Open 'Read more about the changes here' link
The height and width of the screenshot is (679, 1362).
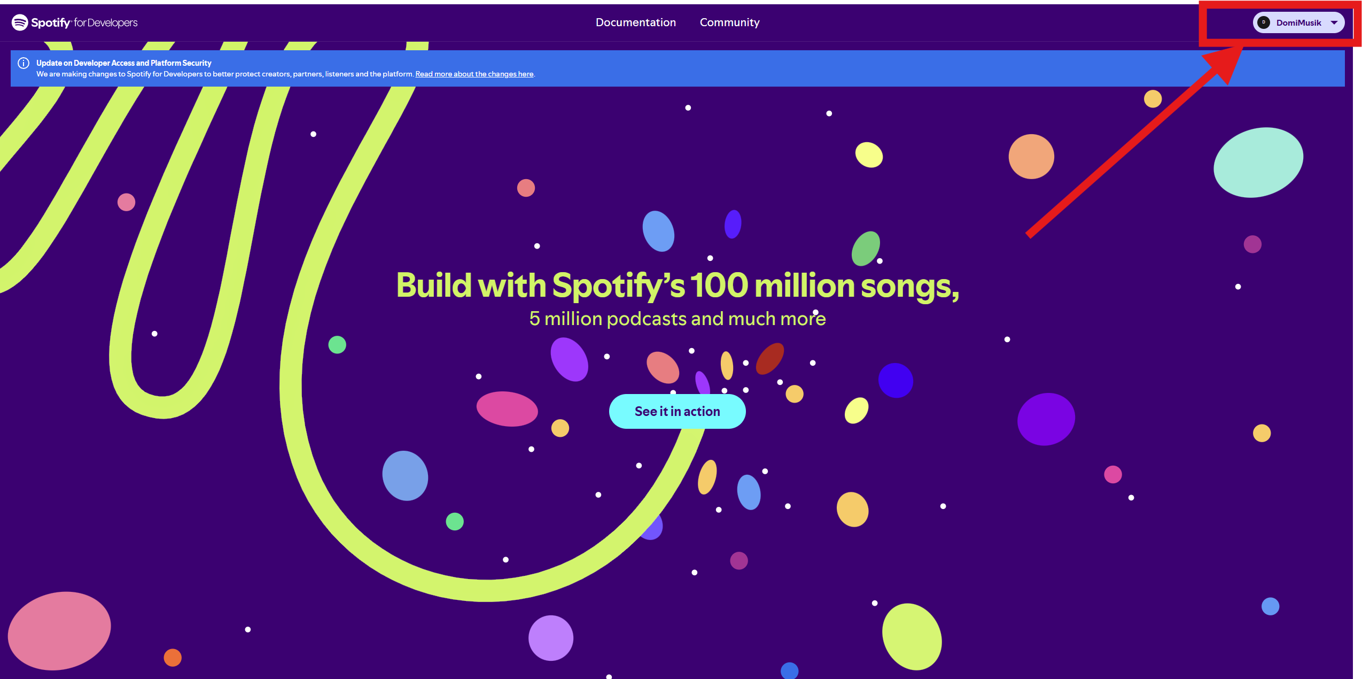tap(473, 74)
